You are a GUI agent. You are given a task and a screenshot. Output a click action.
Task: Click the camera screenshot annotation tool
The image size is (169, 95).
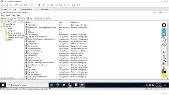[164, 64]
